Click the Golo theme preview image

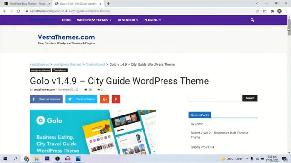pos(93,132)
